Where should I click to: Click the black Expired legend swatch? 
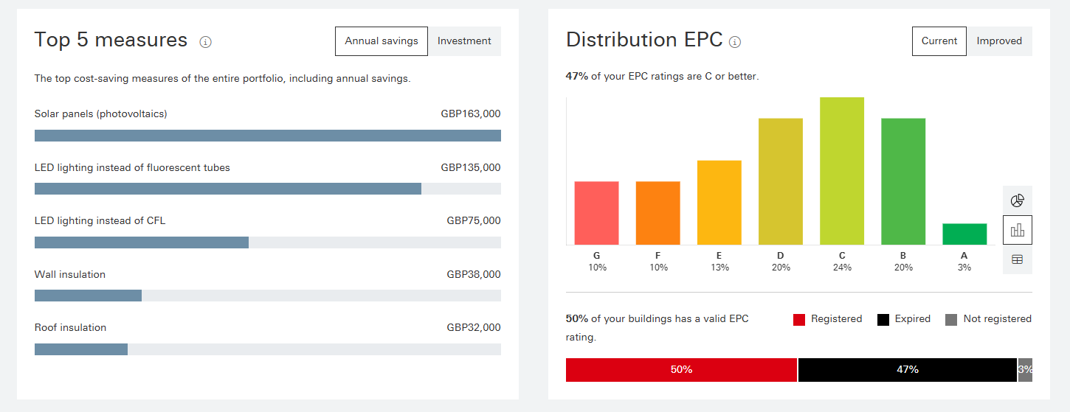[883, 320]
